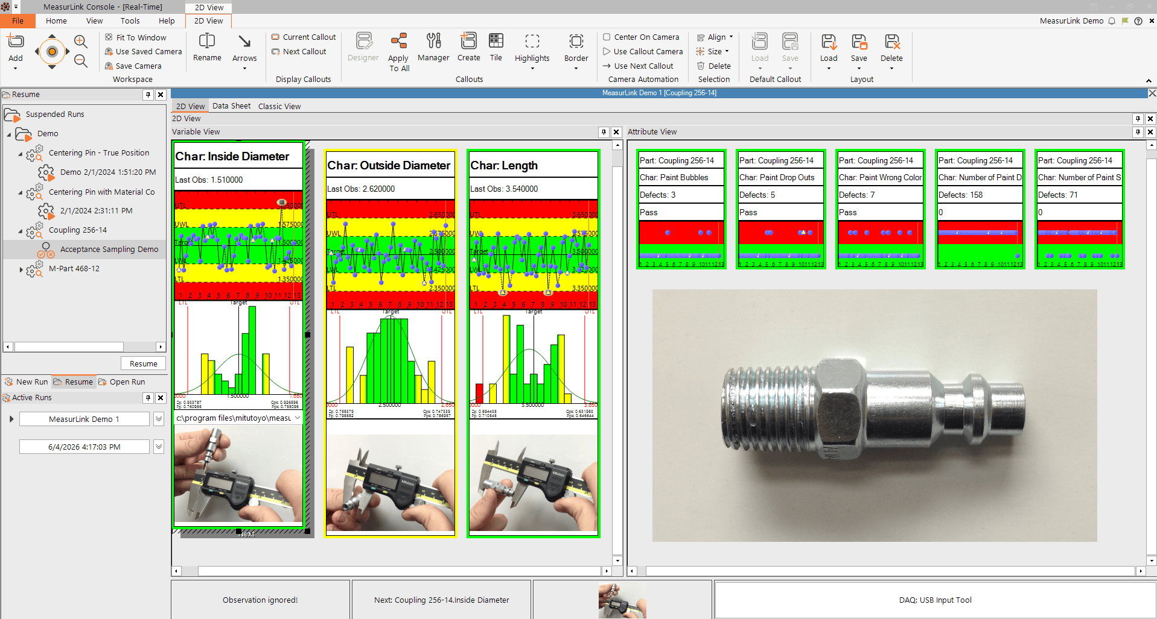Pin the Active Runs panel
Viewport: 1157px width, 619px height.
148,398
